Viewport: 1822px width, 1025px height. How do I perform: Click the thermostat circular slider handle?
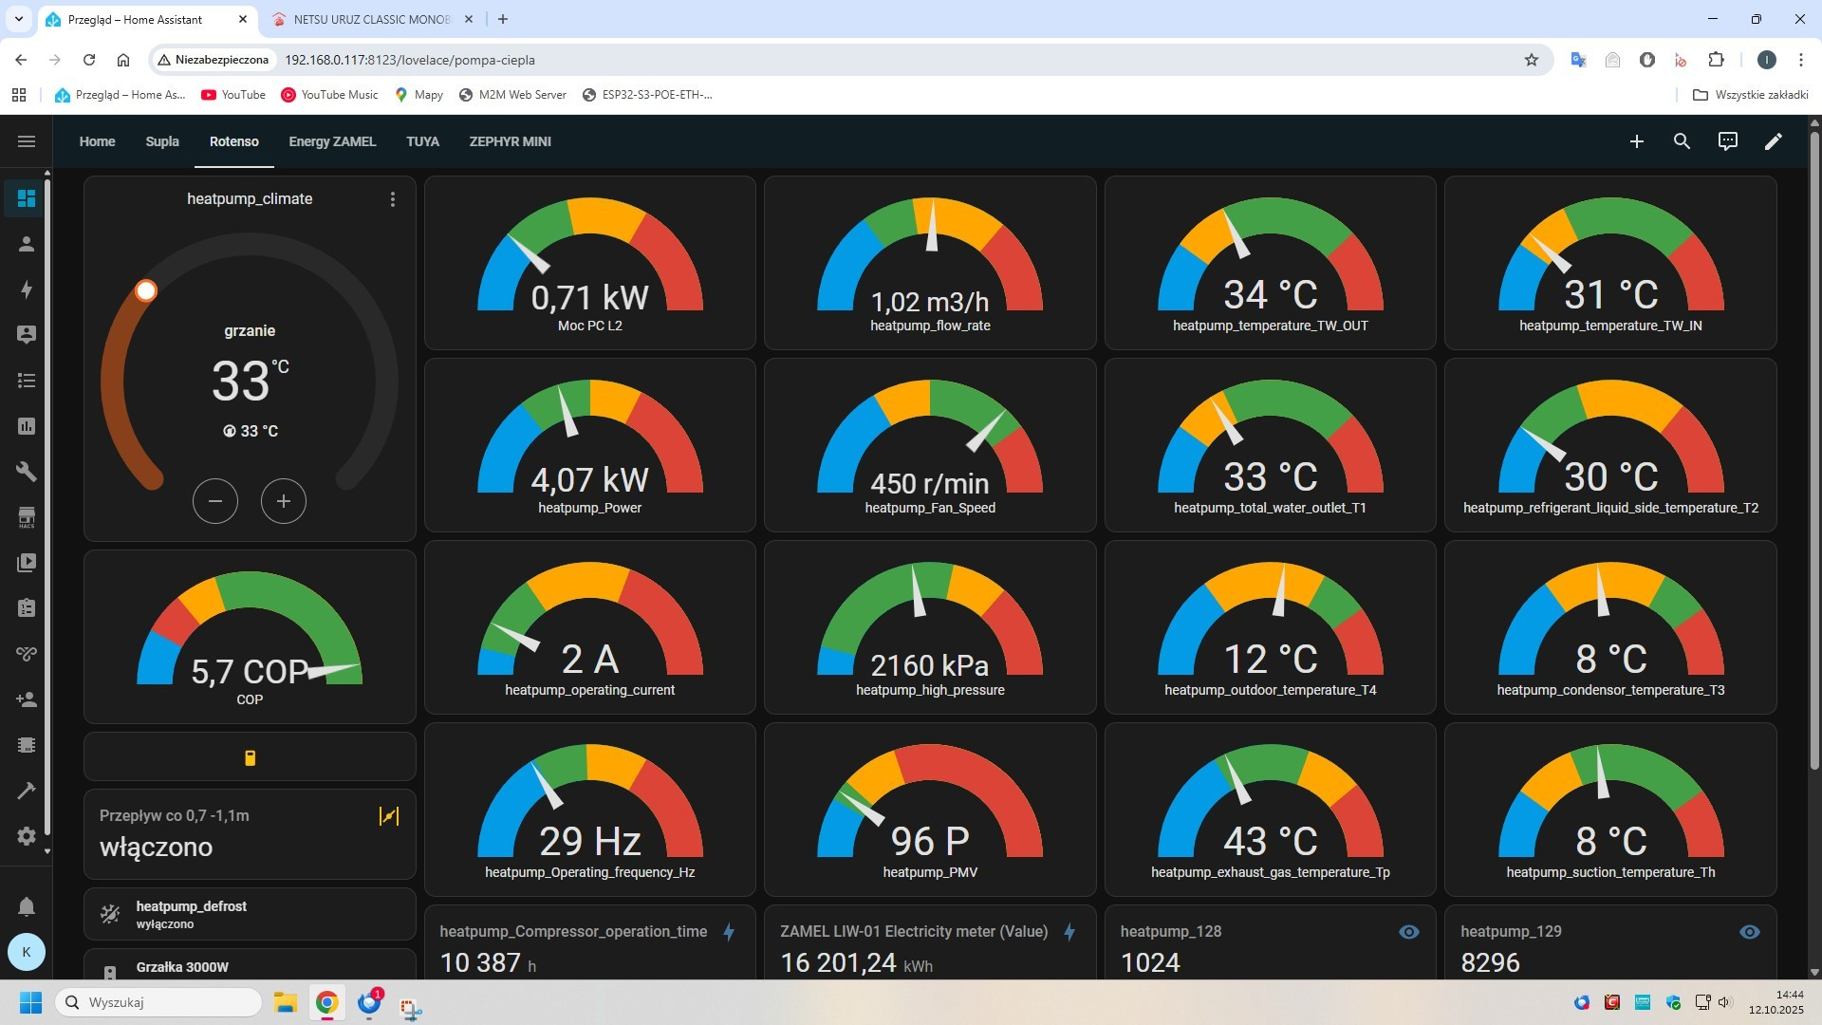146,291
